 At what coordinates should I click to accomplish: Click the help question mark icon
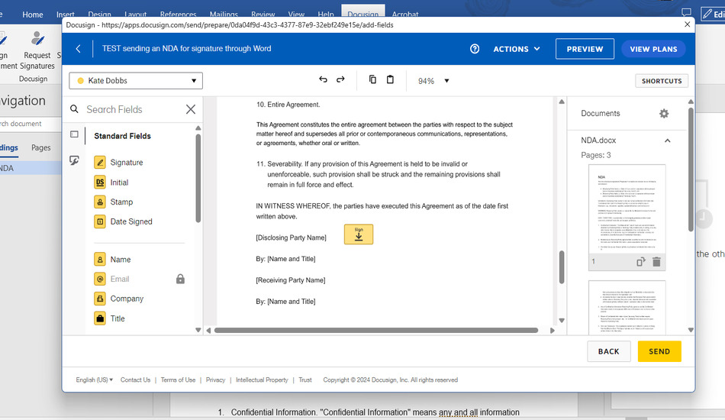pos(475,49)
